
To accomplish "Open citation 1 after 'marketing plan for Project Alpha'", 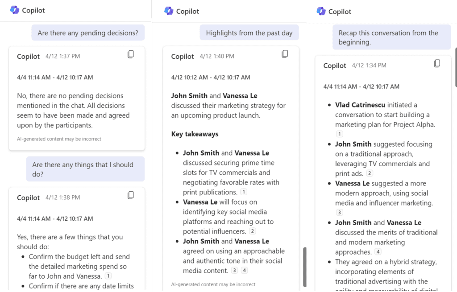I will [x=339, y=134].
